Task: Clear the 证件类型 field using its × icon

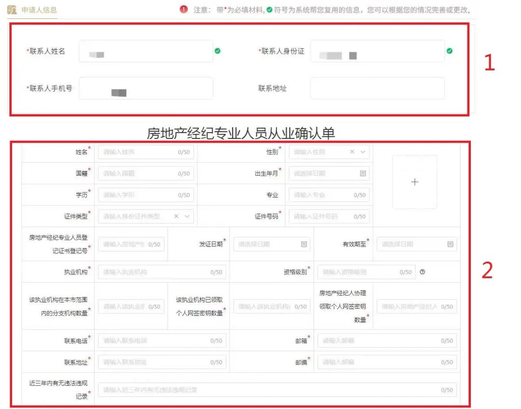Action: (x=176, y=216)
